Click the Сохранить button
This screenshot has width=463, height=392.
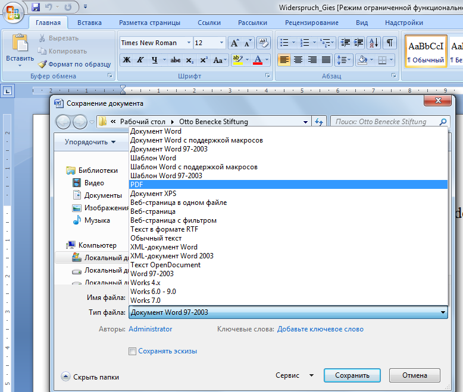click(x=352, y=375)
